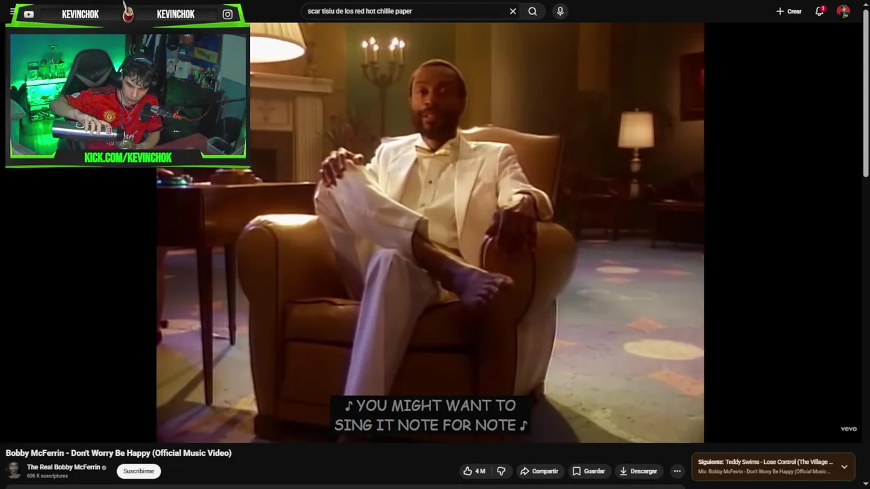Click the Don't Worry Be Happy video title
Viewport: 870px width, 489px height.
pos(118,453)
